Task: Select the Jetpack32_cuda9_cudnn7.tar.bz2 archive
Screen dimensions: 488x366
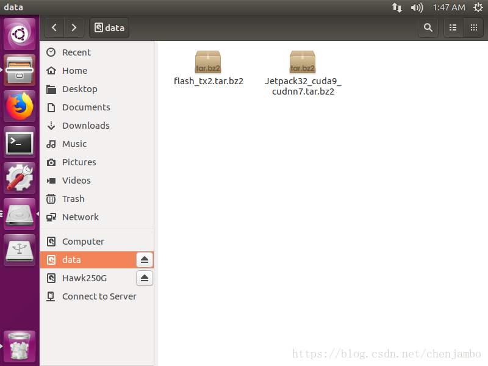Action: pyautogui.click(x=303, y=73)
